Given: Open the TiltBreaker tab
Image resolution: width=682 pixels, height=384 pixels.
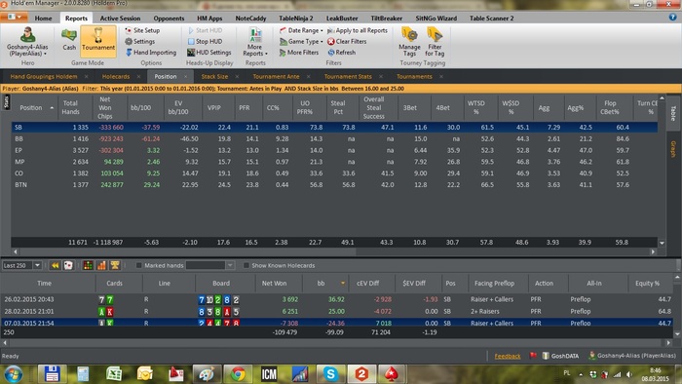Looking at the screenshot, I should (x=386, y=19).
